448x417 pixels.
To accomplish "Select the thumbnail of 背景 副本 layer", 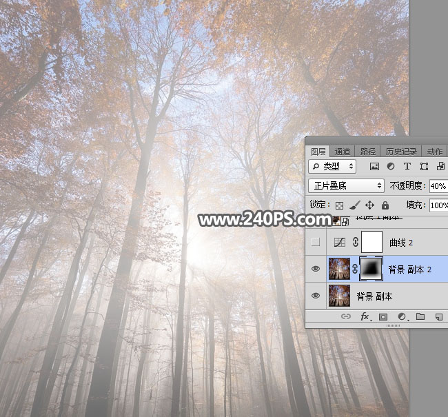I will [339, 296].
